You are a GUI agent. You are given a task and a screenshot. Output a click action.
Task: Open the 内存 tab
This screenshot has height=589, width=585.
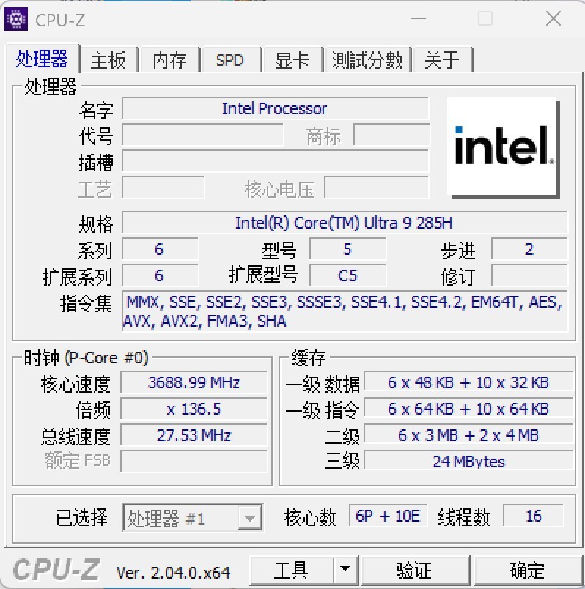(169, 60)
